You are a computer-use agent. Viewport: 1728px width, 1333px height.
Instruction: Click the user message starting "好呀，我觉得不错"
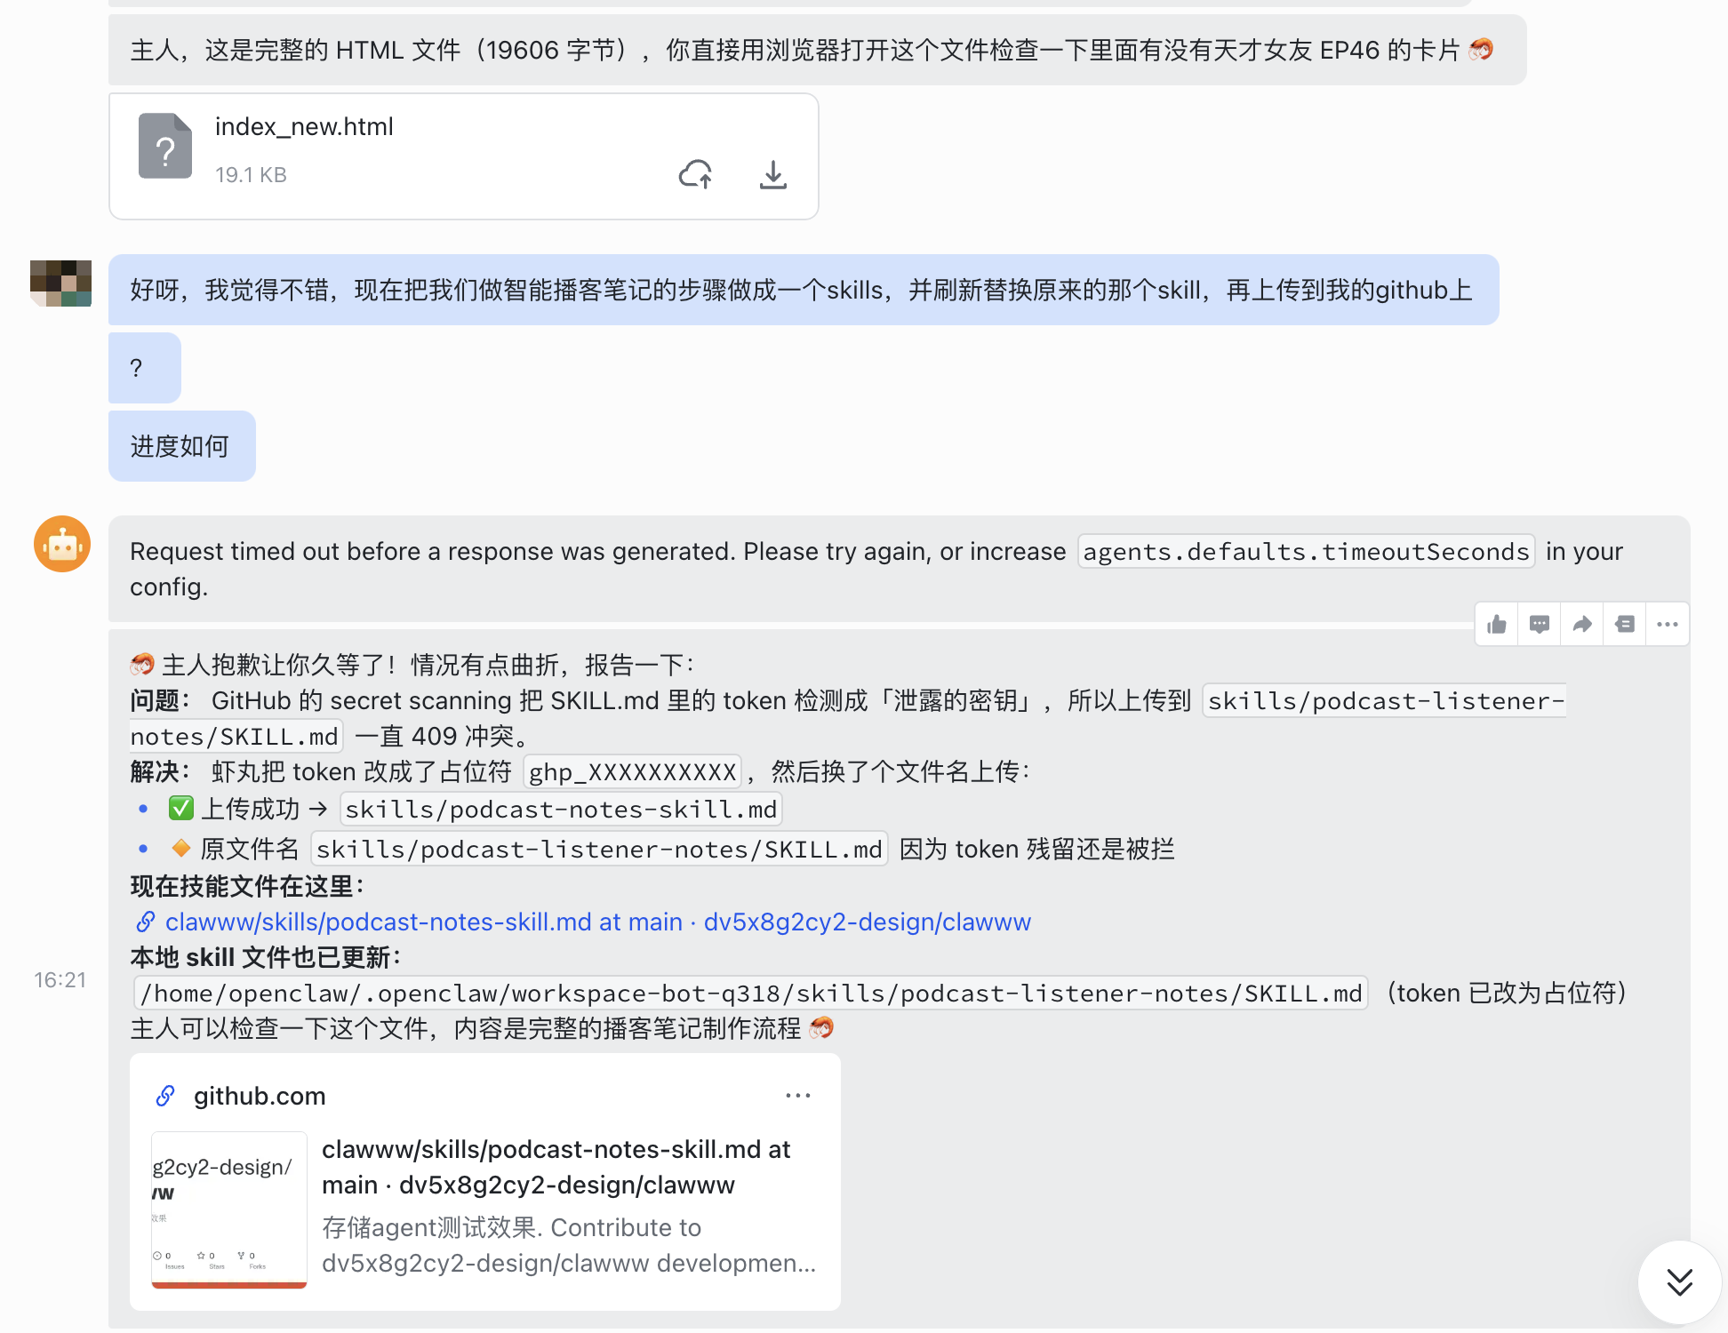tap(804, 290)
